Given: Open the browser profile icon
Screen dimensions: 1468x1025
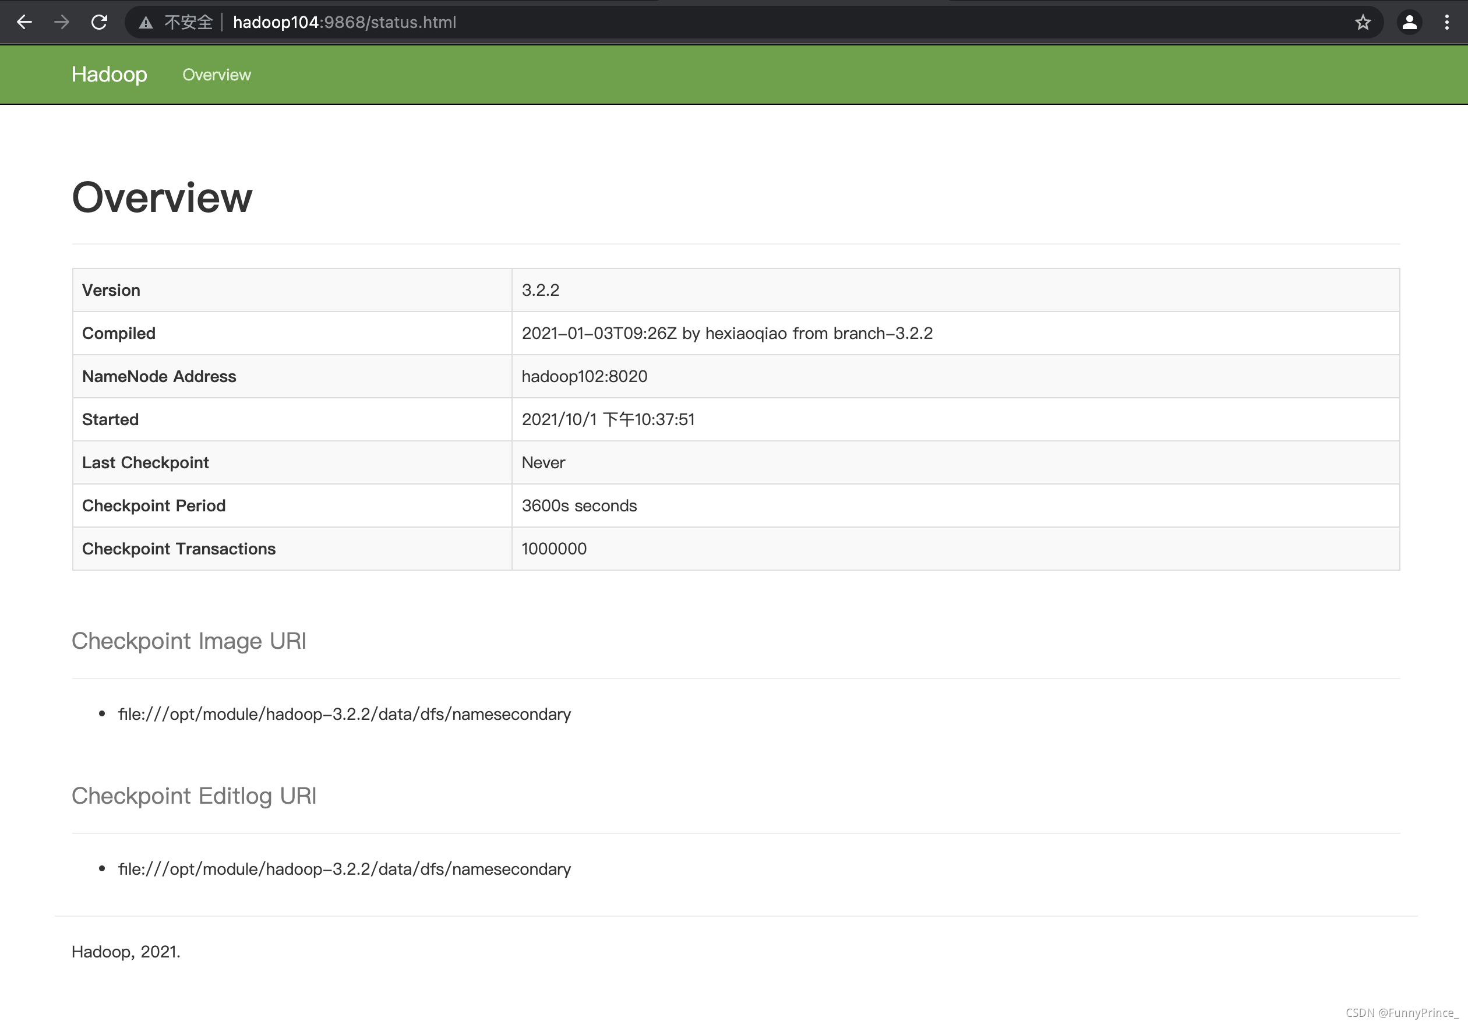Looking at the screenshot, I should point(1410,22).
